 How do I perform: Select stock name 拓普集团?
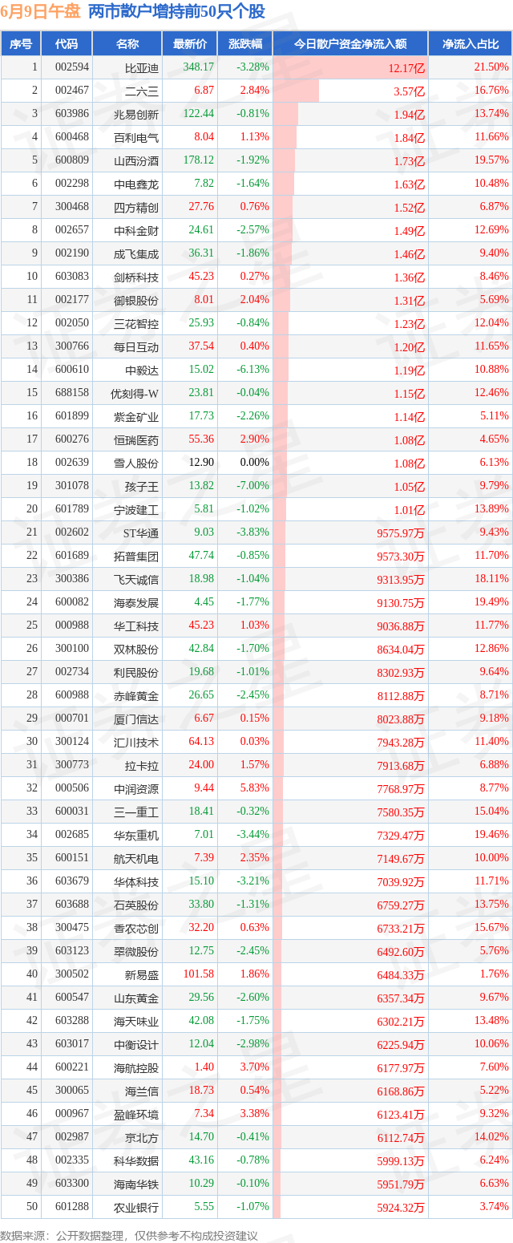click(x=136, y=556)
